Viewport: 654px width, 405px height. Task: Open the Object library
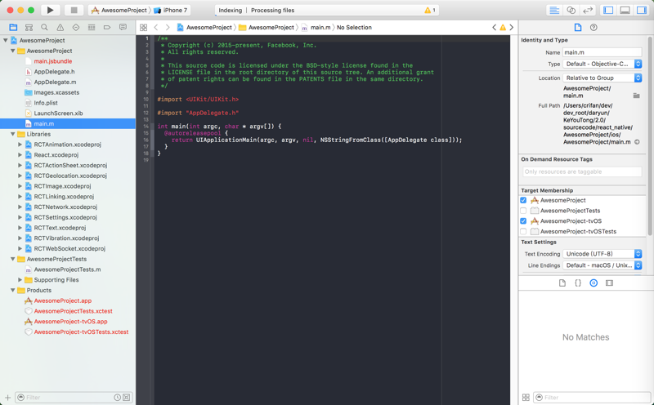pos(594,283)
